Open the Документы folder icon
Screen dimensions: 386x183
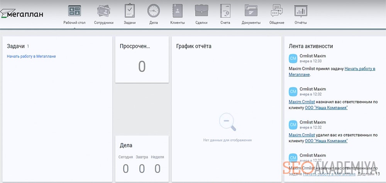(x=251, y=10)
